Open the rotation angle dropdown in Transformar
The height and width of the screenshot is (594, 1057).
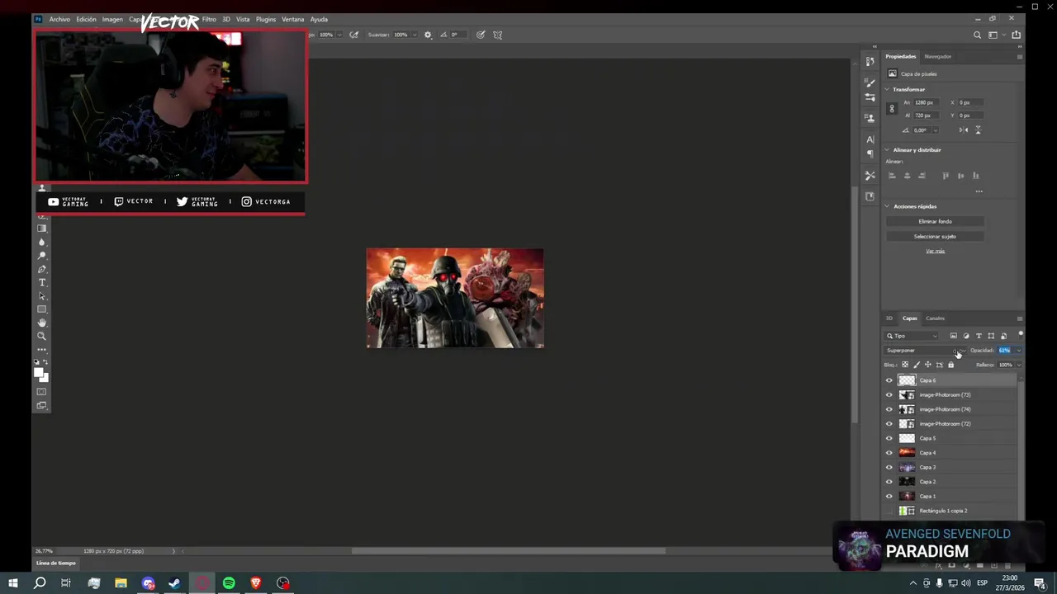pyautogui.click(x=935, y=130)
